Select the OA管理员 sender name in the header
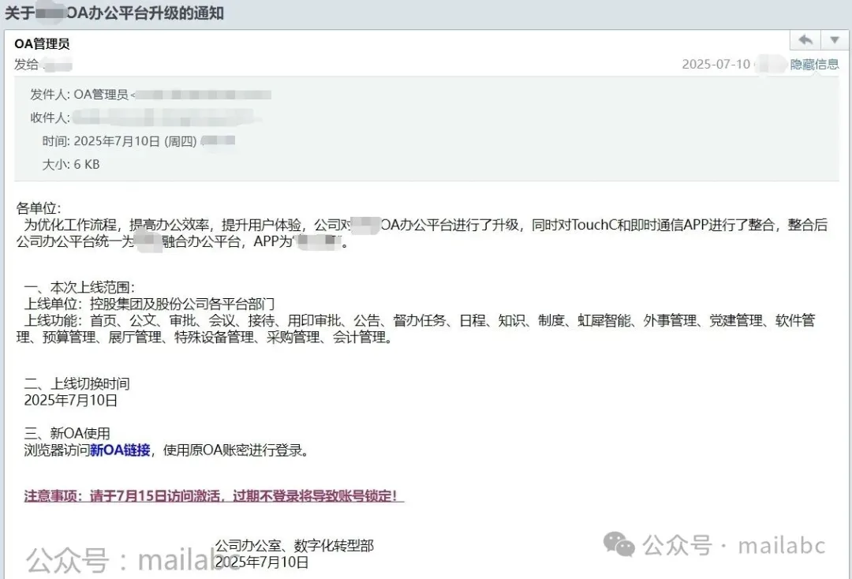The image size is (852, 579). point(42,44)
